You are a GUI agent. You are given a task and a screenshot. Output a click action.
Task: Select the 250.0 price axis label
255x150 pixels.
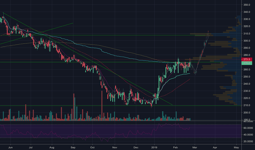[x=247, y=77]
